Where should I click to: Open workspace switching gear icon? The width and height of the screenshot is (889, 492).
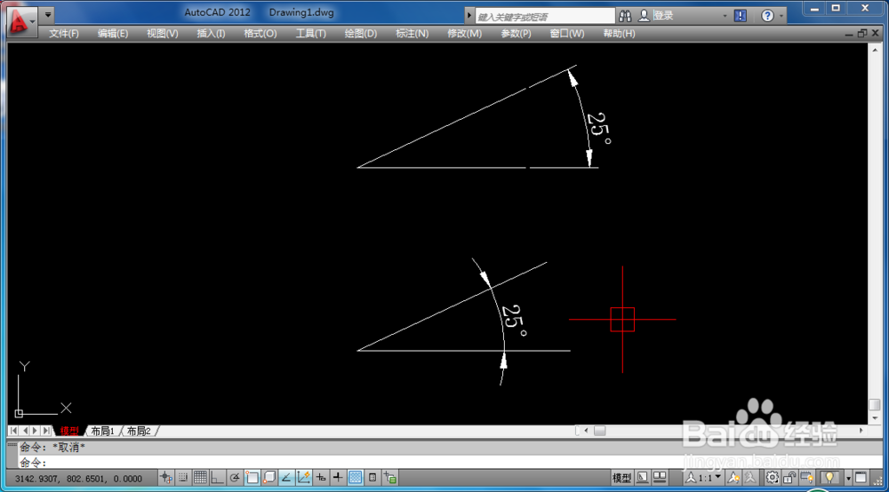tap(773, 478)
